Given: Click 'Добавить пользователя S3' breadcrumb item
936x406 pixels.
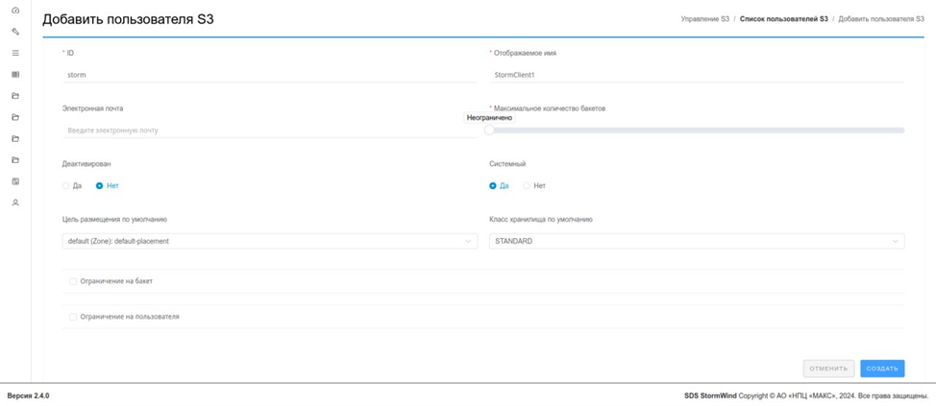Looking at the screenshot, I should pyautogui.click(x=881, y=19).
